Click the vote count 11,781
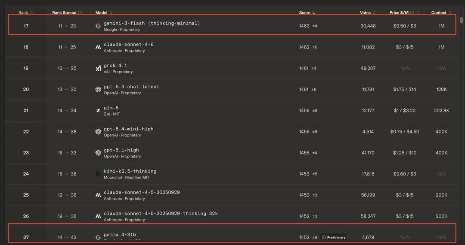The width and height of the screenshot is (465, 245). click(x=368, y=90)
